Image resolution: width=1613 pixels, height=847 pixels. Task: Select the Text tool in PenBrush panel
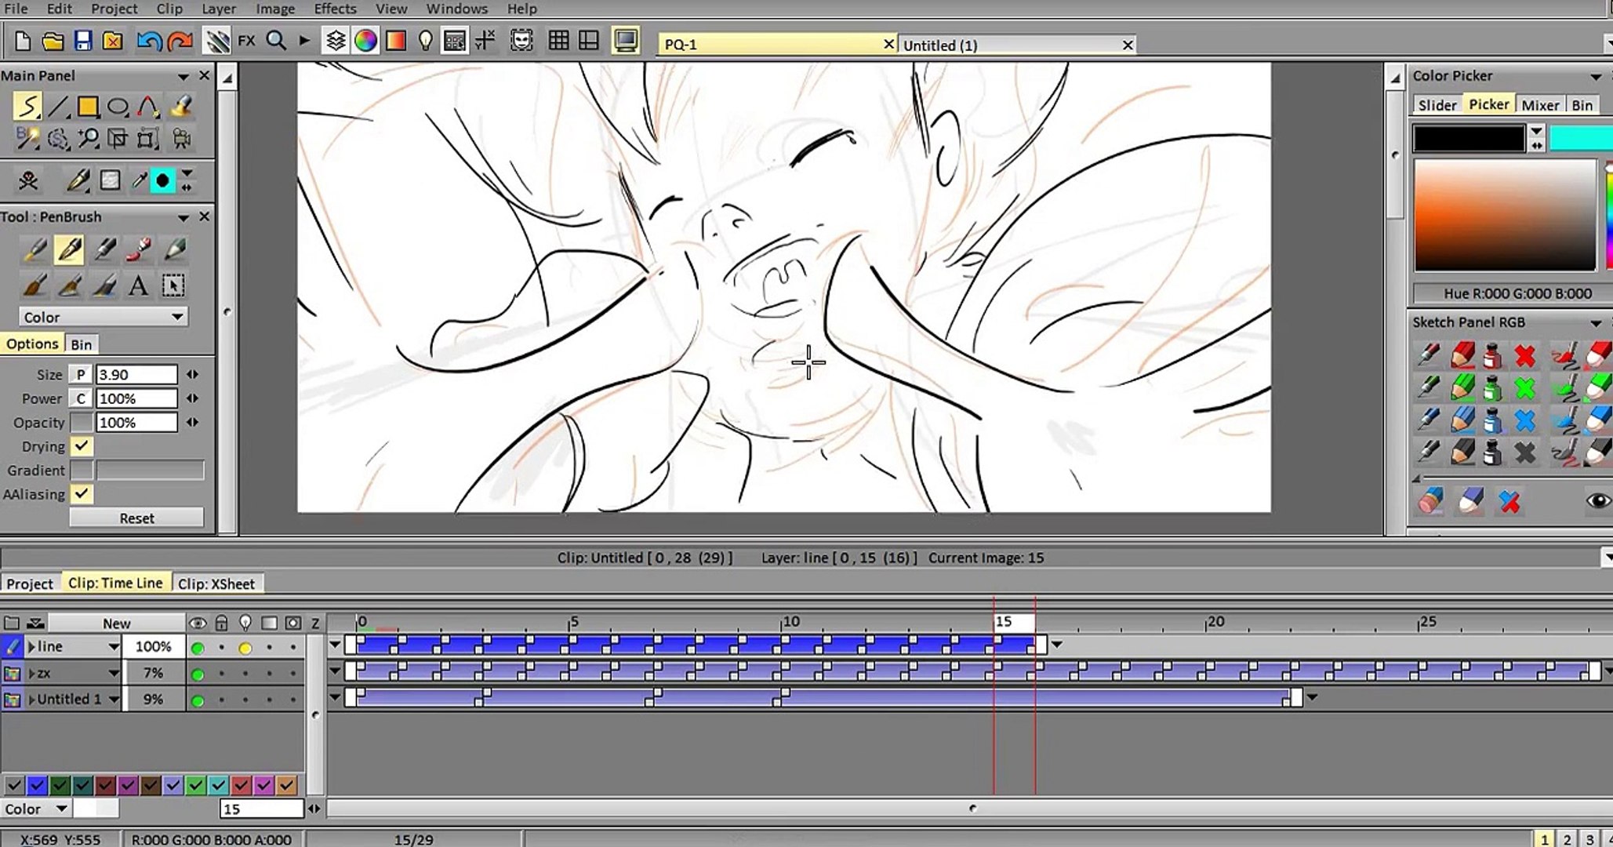point(138,285)
